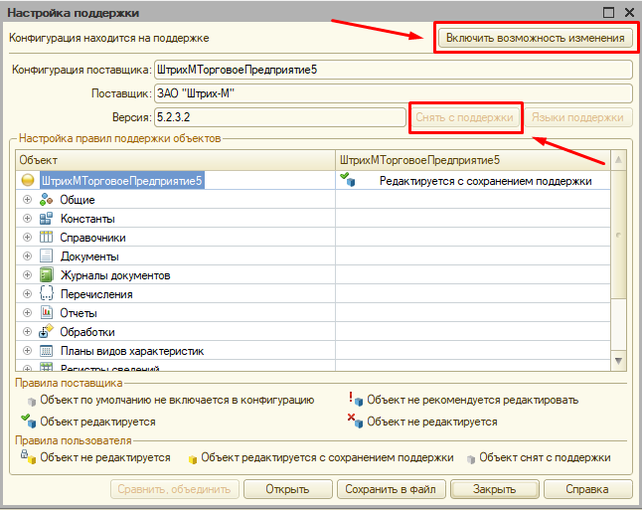Click Включить возможность изменения button
This screenshot has height=510, width=642.
pyautogui.click(x=535, y=38)
